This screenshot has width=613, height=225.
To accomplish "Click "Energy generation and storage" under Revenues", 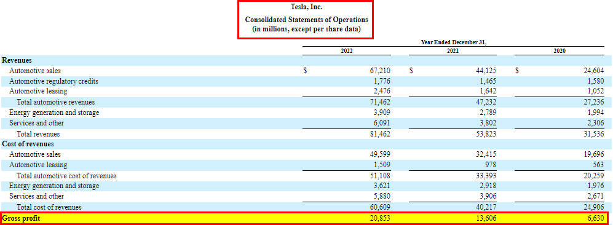I will (54, 112).
